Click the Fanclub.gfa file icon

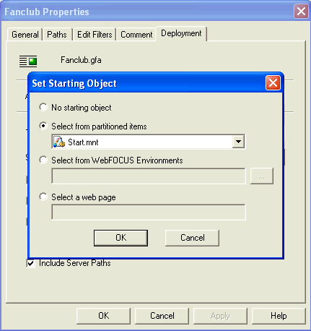pos(28,61)
